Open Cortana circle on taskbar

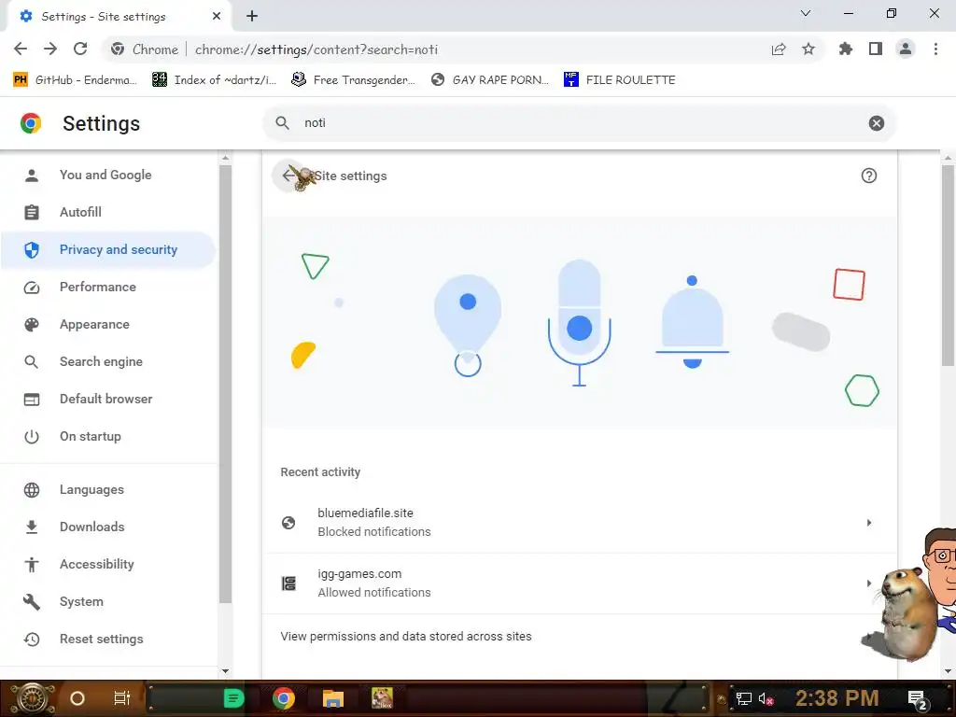coord(77,698)
